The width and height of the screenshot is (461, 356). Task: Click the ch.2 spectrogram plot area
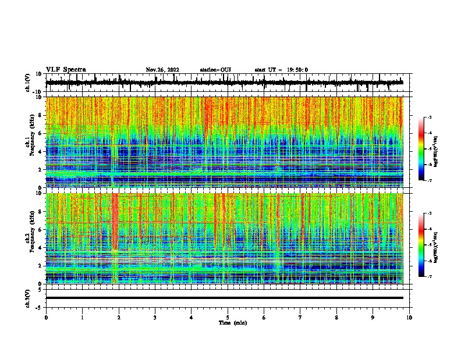pos(225,238)
